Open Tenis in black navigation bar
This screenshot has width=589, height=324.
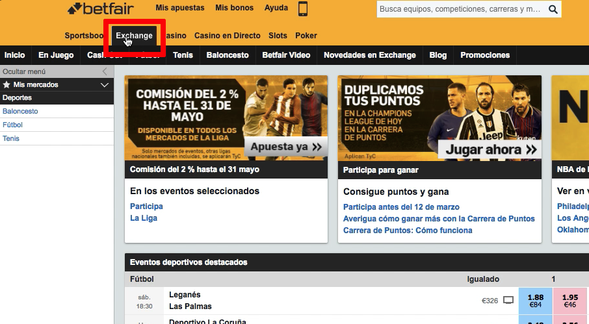[183, 55]
